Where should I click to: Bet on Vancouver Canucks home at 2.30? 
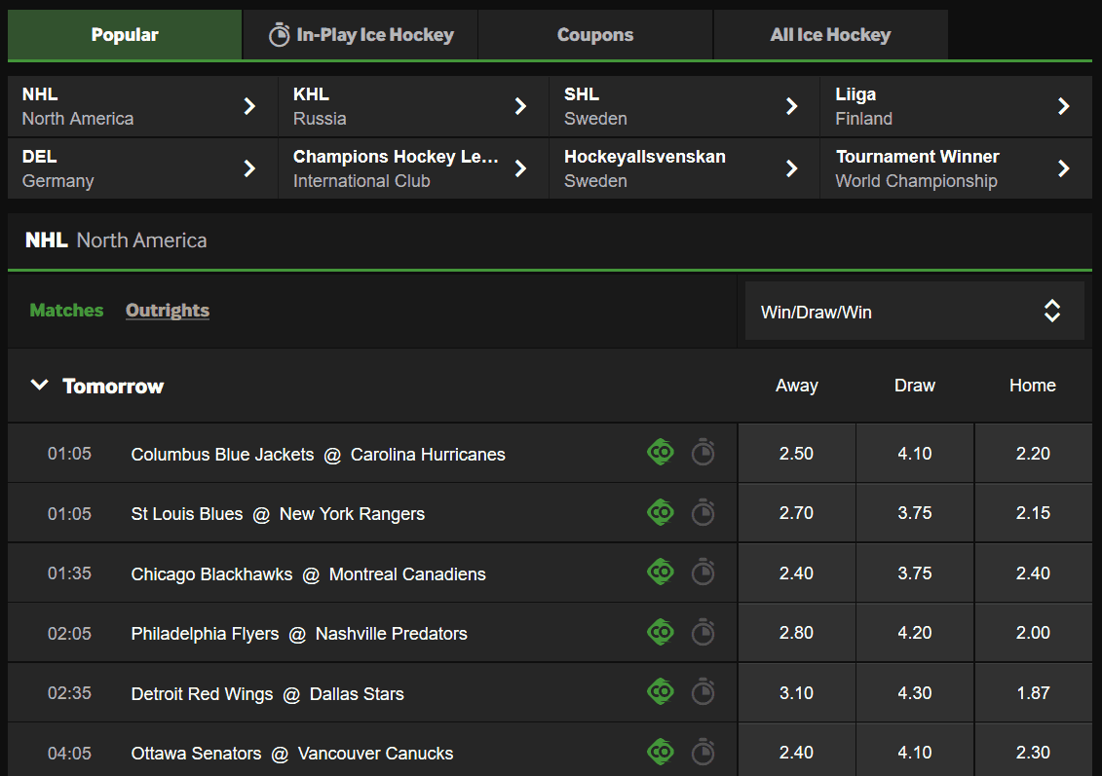[x=1033, y=752]
